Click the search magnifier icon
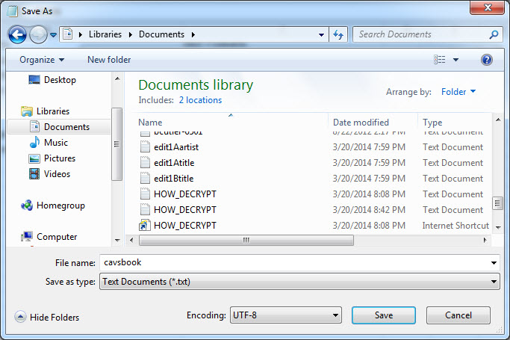The width and height of the screenshot is (510, 340). coord(494,34)
